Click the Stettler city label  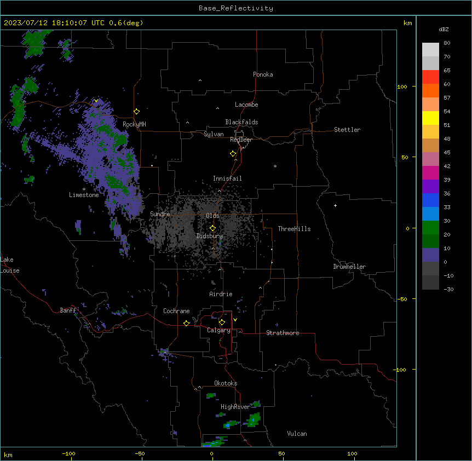[347, 130]
